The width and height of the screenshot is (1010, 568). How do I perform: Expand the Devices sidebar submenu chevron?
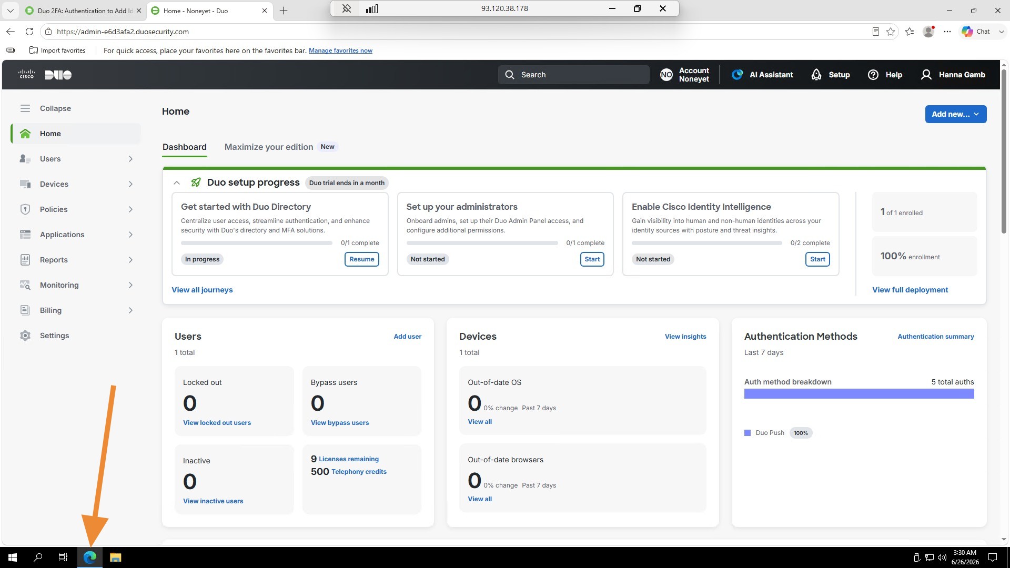(x=130, y=184)
